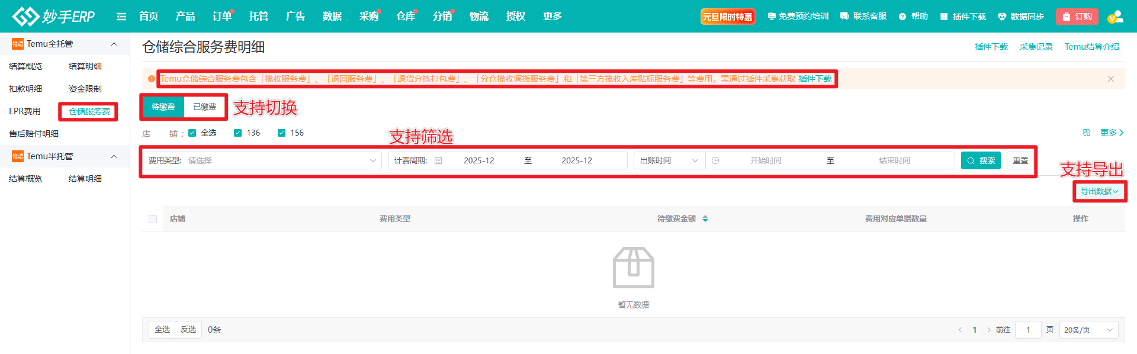Open EPR费用 in sidebar

coord(25,111)
